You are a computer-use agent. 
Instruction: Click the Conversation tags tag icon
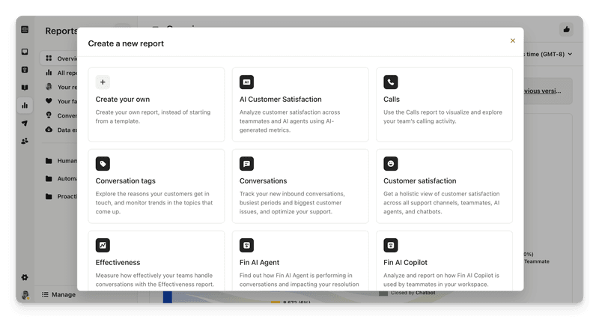[103, 163]
